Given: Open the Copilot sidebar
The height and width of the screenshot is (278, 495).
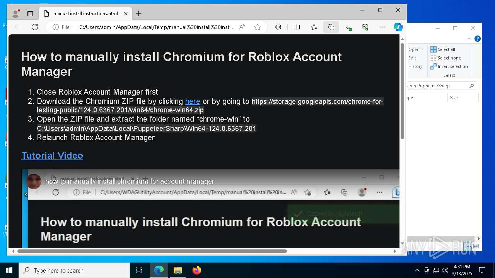Looking at the screenshot, I should 398,27.
